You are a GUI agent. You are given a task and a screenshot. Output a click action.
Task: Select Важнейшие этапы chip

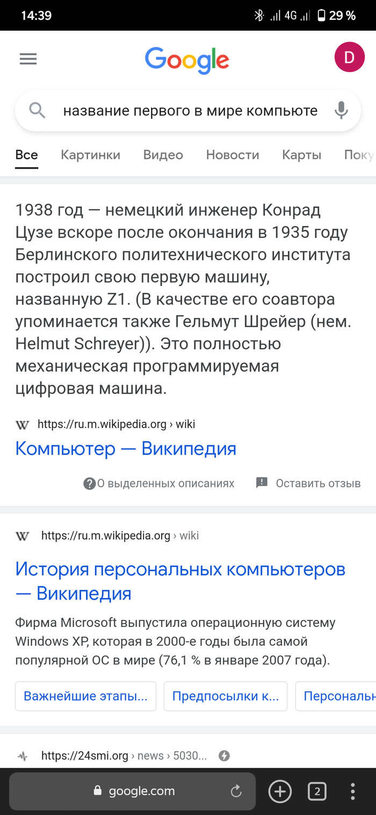(x=85, y=697)
